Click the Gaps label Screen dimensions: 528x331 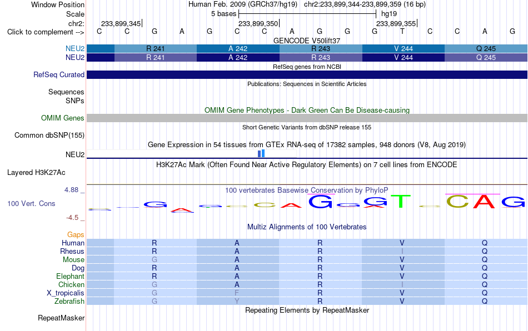click(76, 234)
